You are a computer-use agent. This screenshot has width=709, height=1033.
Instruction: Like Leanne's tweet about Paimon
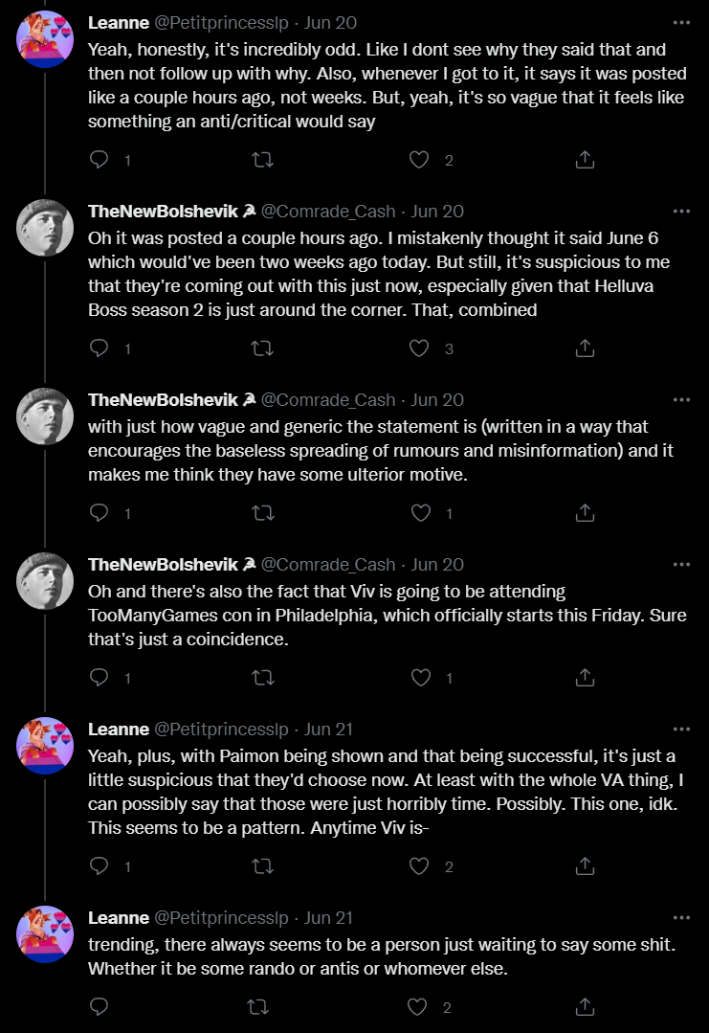[x=419, y=865]
